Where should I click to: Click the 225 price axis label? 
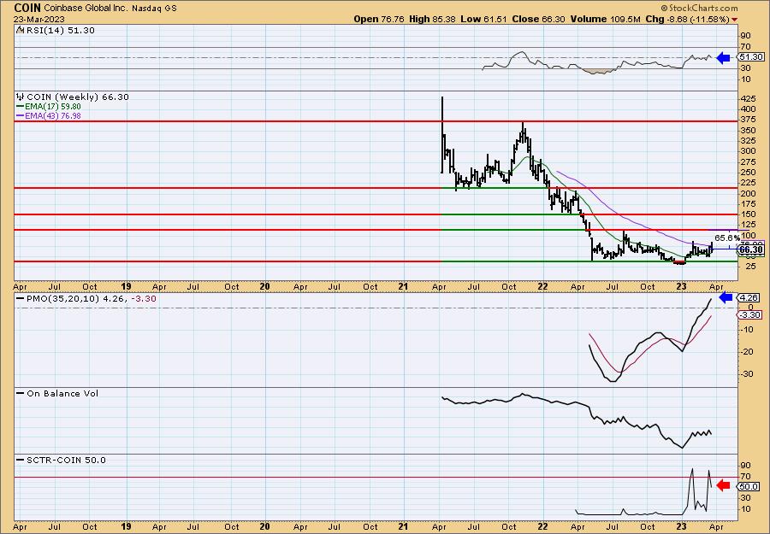click(x=749, y=183)
